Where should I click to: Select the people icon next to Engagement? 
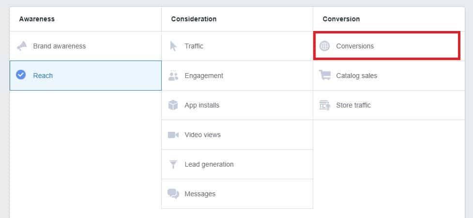(x=173, y=76)
